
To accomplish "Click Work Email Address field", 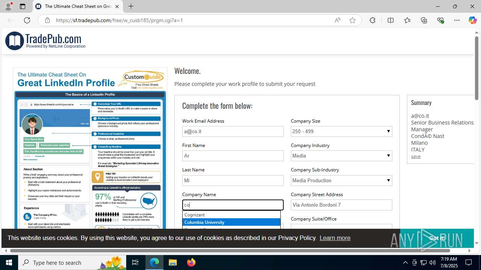I will pyautogui.click(x=233, y=131).
